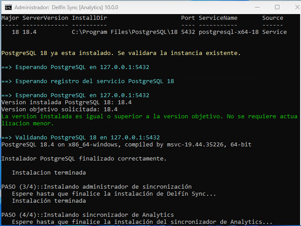Click the port value '5432' in table row
Screen dimensions: 301x226
[188, 32]
